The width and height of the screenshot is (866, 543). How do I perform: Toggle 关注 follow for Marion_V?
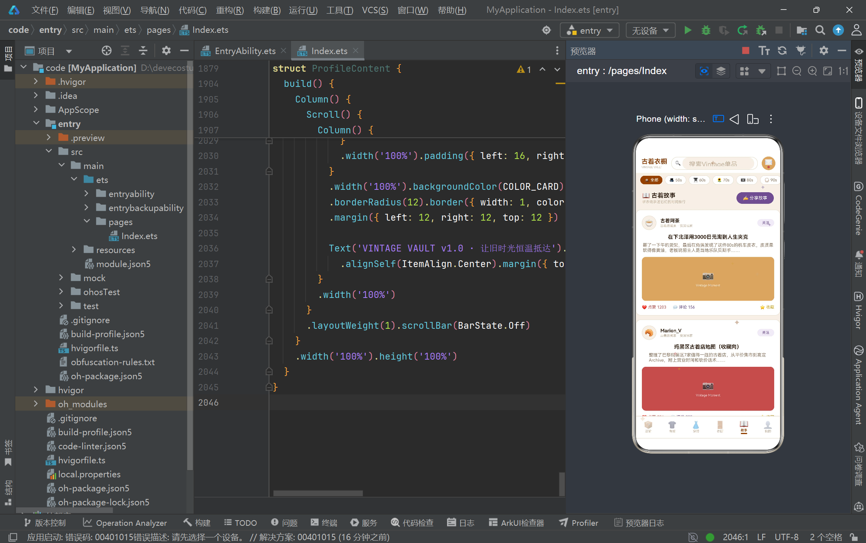pyautogui.click(x=766, y=333)
